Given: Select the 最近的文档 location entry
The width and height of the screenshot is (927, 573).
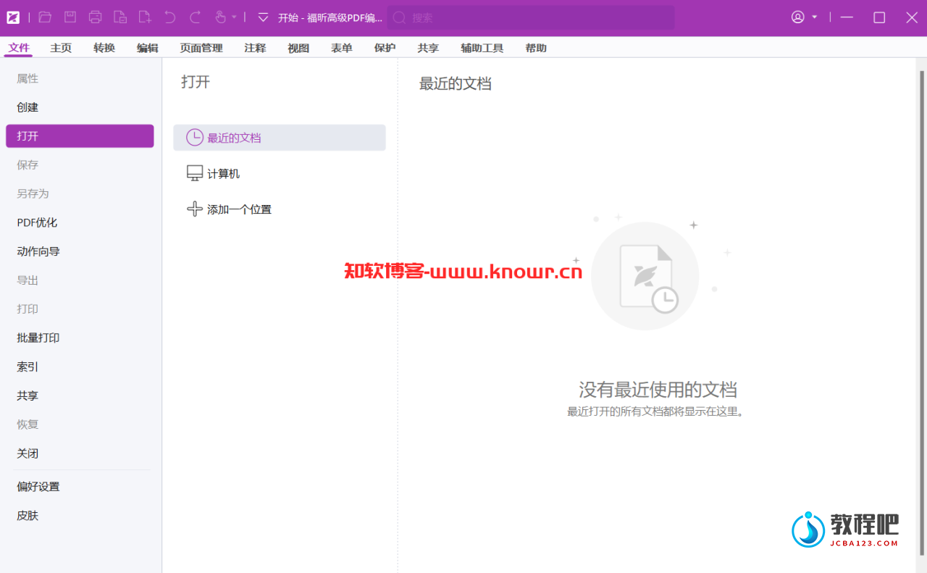Looking at the screenshot, I should pos(280,138).
